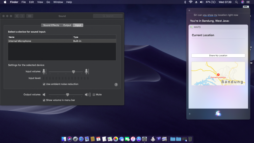
Task: Click the Output volume slider
Action: point(66,94)
